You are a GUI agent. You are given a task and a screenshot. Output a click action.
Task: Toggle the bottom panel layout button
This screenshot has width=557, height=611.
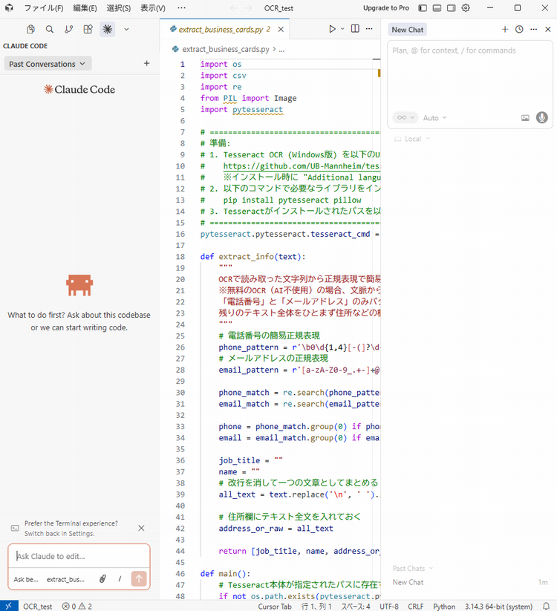pyautogui.click(x=437, y=8)
